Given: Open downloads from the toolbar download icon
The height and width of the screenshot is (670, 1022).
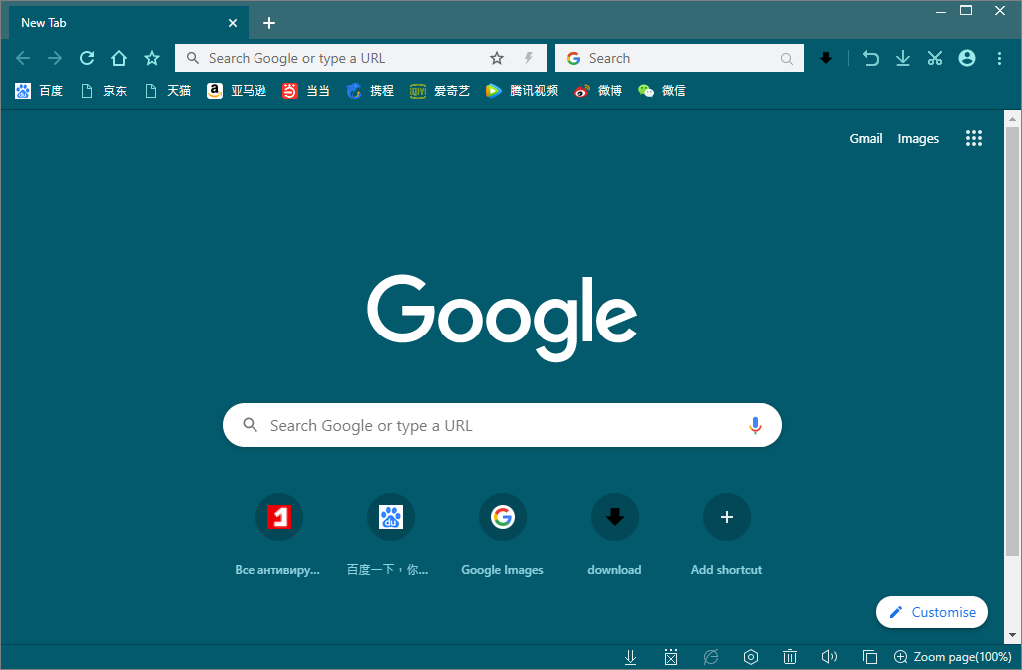Looking at the screenshot, I should (x=902, y=58).
